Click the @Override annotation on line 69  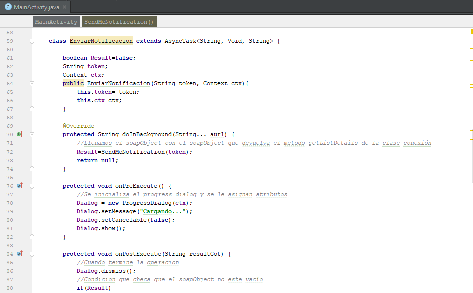78,126
